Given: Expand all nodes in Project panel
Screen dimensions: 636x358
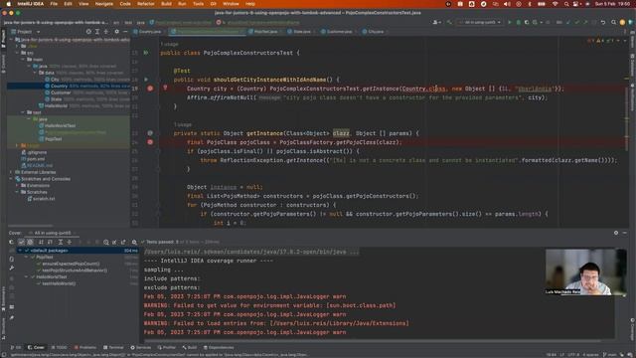Looking at the screenshot, I should (97, 31).
